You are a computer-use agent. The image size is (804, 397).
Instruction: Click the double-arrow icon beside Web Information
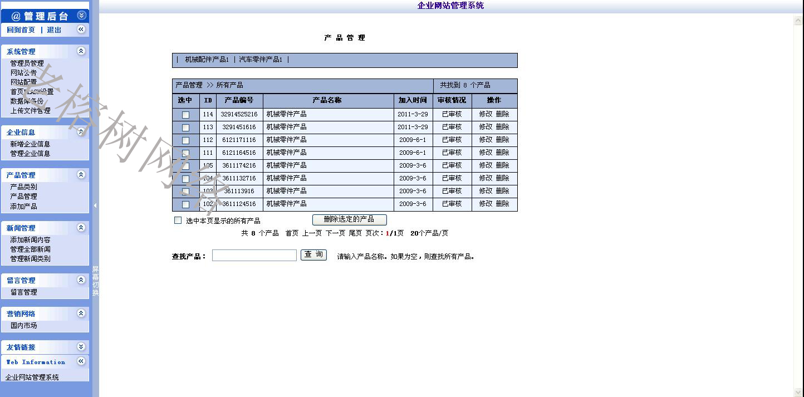coord(81,361)
